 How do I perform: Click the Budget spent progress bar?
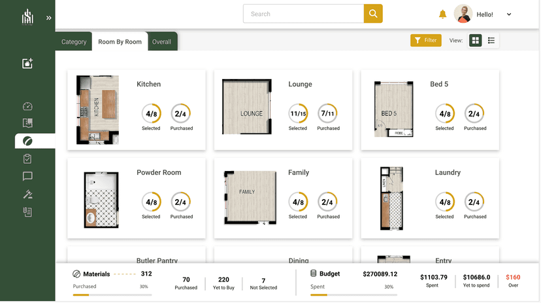click(x=352, y=295)
